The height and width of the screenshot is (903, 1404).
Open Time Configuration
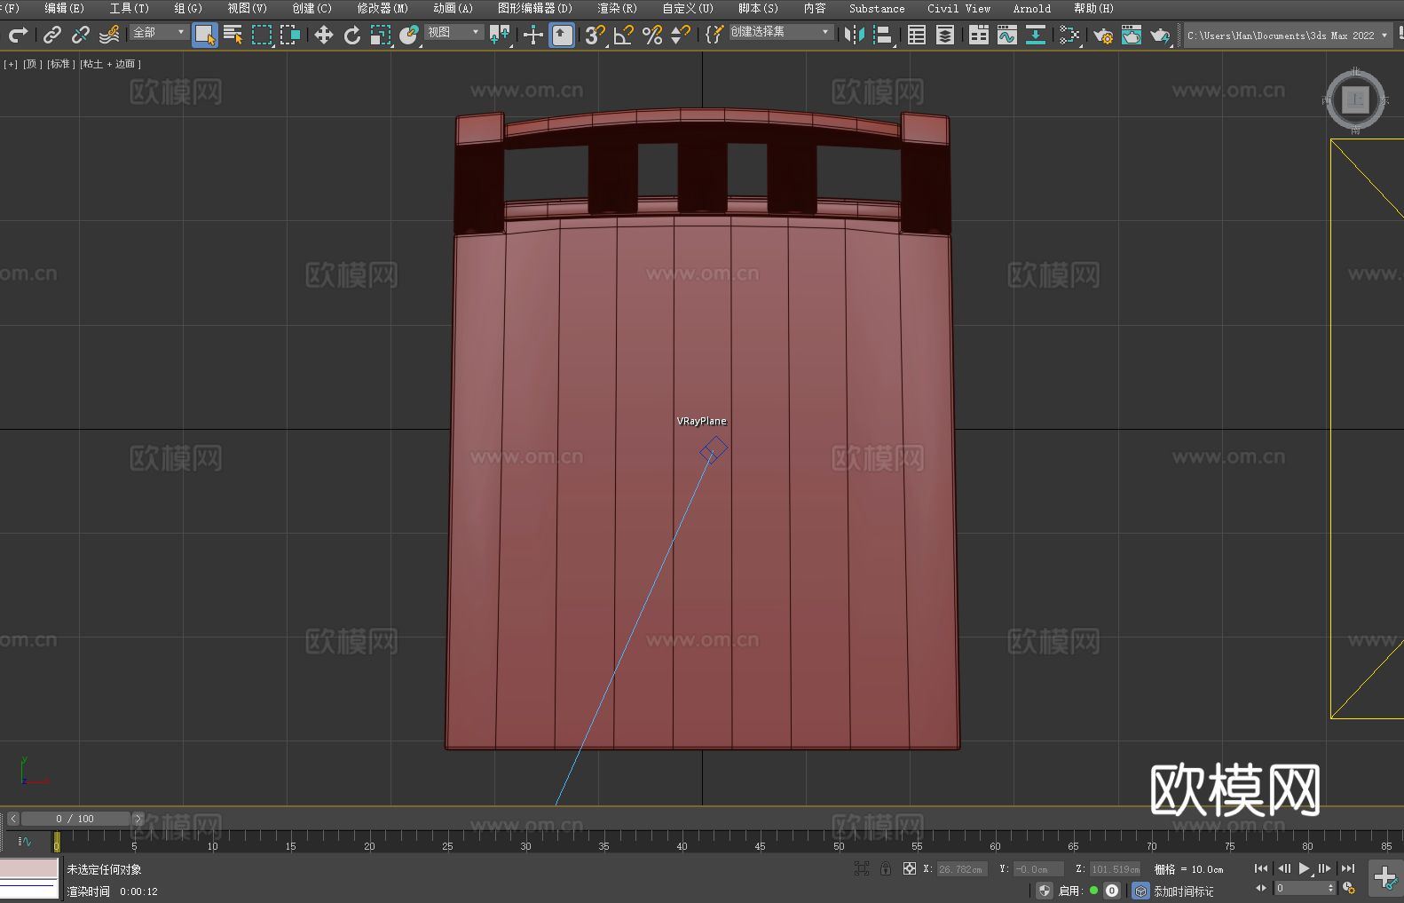pos(1349,888)
